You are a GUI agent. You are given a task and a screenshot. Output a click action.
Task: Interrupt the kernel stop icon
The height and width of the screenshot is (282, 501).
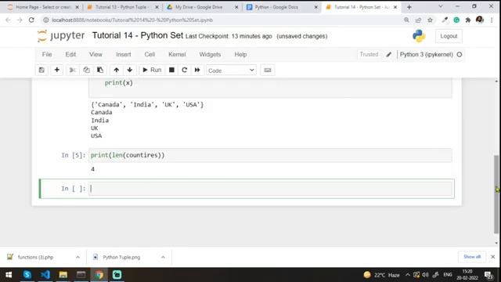click(x=171, y=70)
